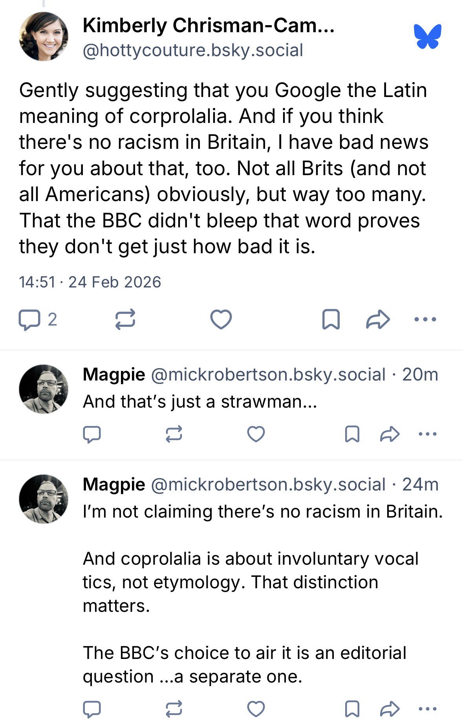Screen dimensions: 463x721
Task: Open more options on strawman comment
Action: [428, 434]
